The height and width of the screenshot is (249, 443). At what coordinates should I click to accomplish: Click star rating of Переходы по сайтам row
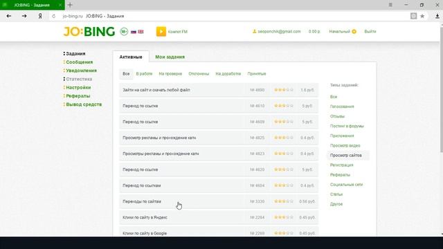(284, 201)
